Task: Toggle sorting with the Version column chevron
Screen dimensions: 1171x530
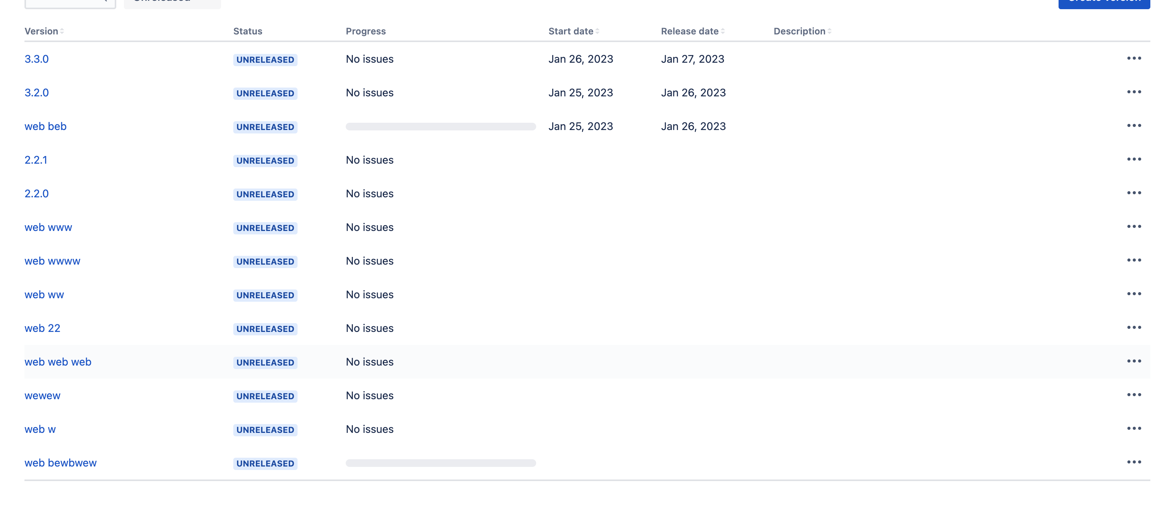Action: pos(62,31)
